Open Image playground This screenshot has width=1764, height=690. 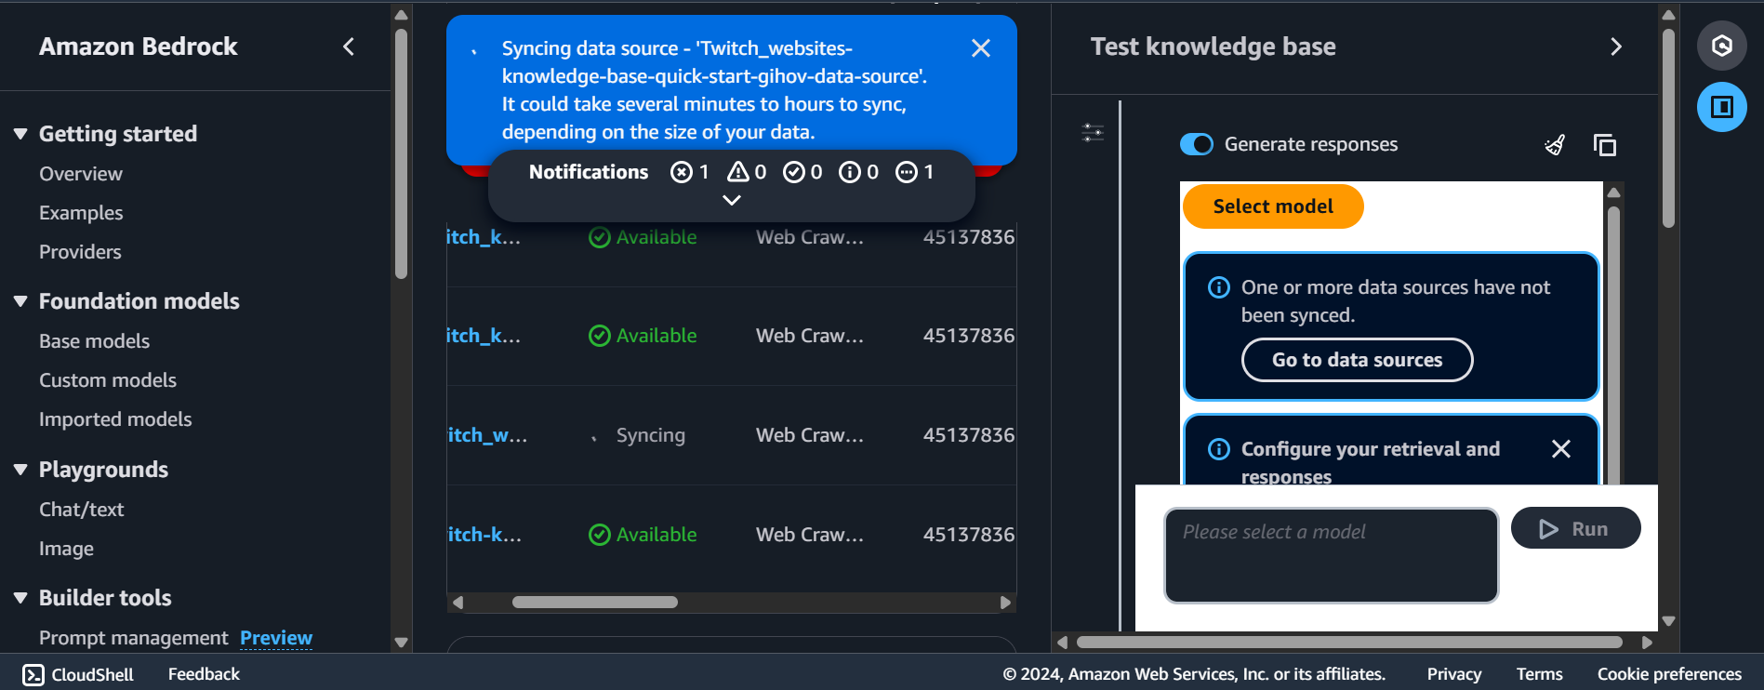click(x=66, y=549)
